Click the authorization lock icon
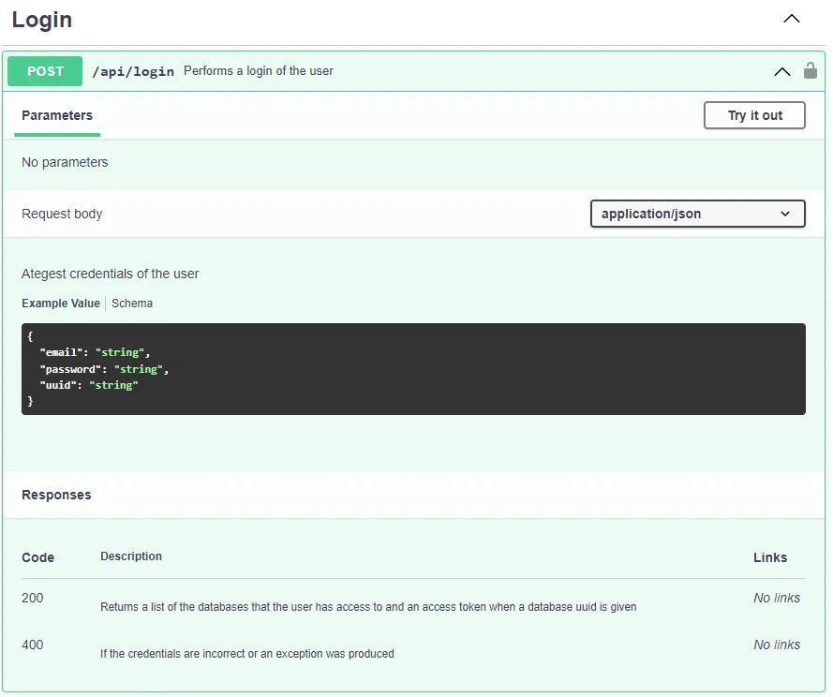The image size is (833, 697). [811, 70]
